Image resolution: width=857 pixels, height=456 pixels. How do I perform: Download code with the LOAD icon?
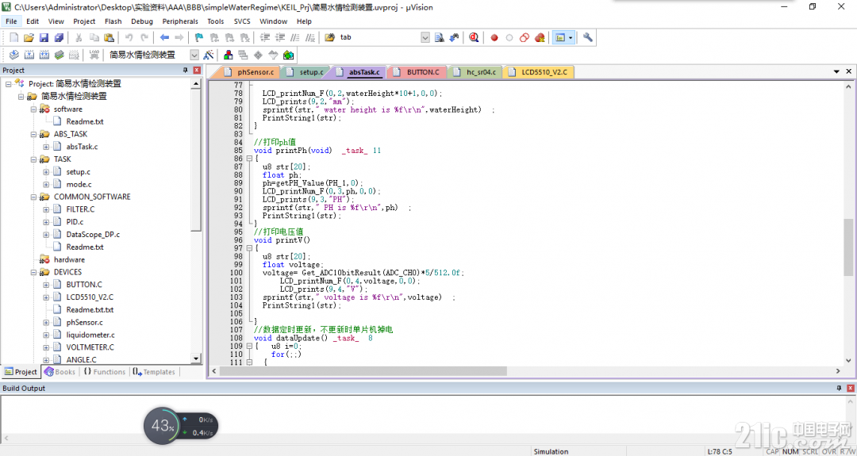coord(94,56)
